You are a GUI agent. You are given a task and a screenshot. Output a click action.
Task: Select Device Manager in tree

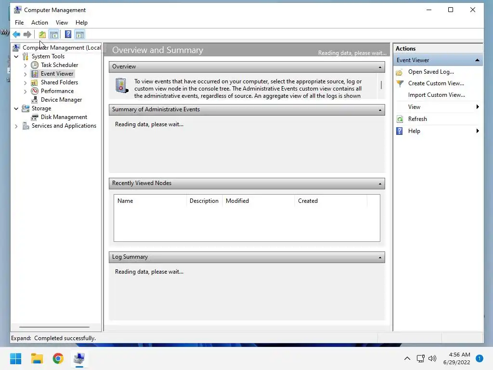click(61, 100)
